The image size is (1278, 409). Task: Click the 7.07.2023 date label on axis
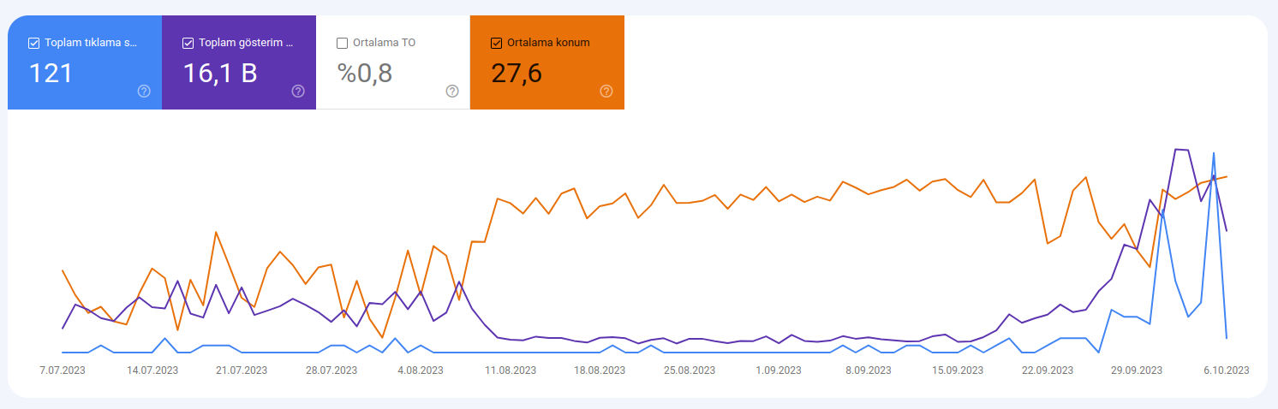point(63,370)
